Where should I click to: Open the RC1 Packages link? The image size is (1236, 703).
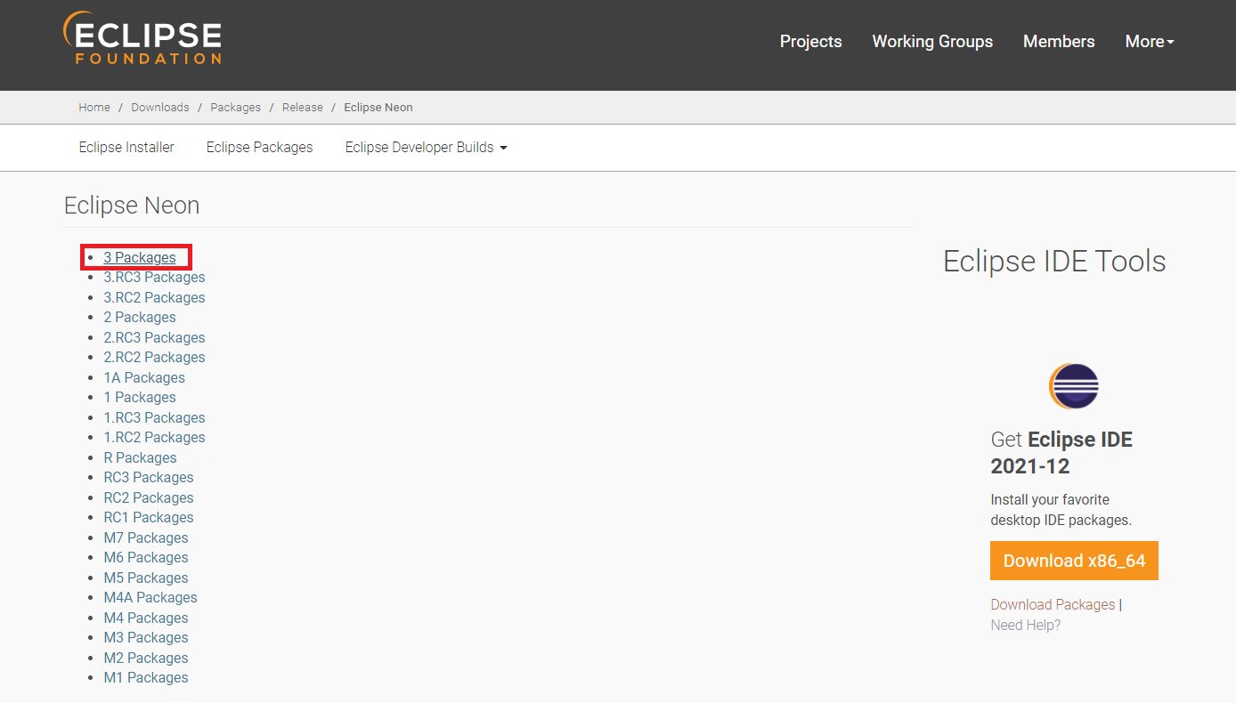click(x=149, y=518)
